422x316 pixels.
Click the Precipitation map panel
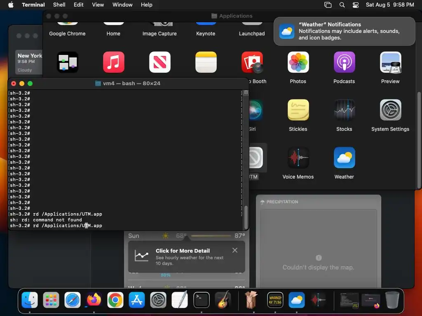coord(319,249)
